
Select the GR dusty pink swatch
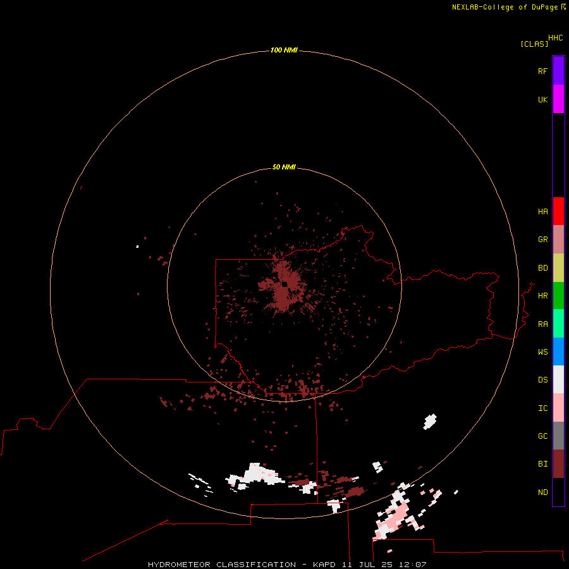(x=558, y=240)
